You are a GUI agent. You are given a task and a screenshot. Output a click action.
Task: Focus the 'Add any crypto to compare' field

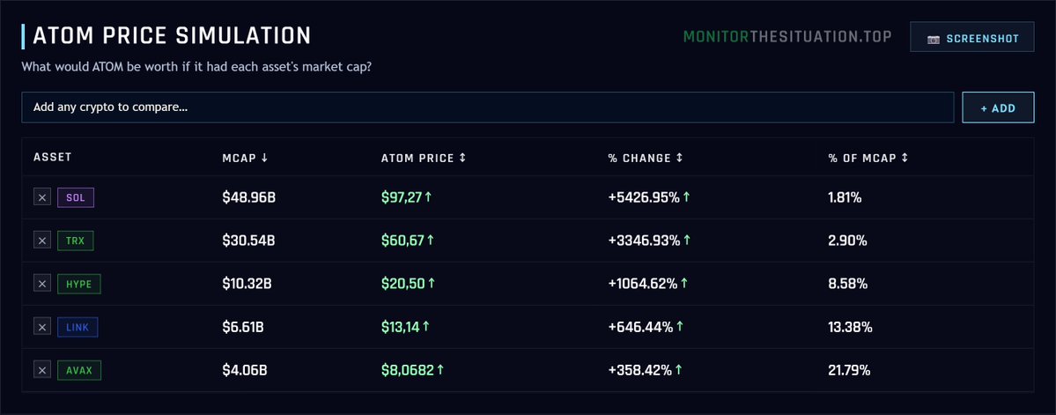pyautogui.click(x=488, y=107)
